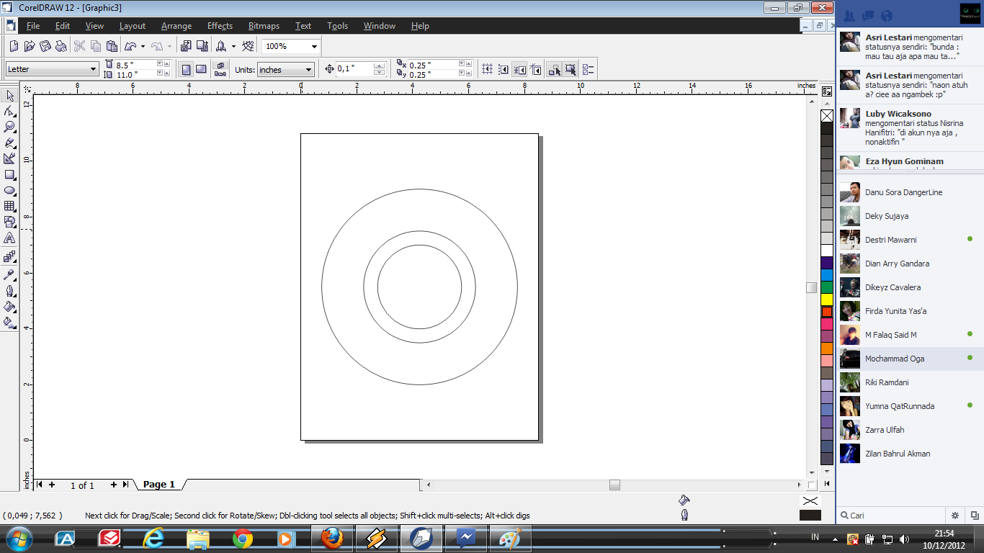Click the New document icon

coord(14,46)
